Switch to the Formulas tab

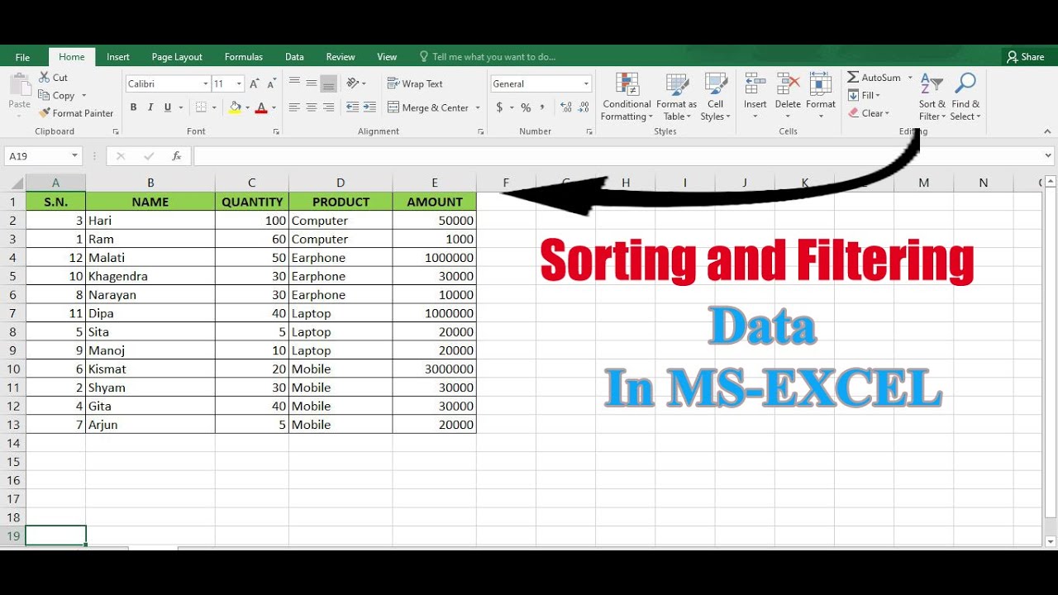click(244, 57)
